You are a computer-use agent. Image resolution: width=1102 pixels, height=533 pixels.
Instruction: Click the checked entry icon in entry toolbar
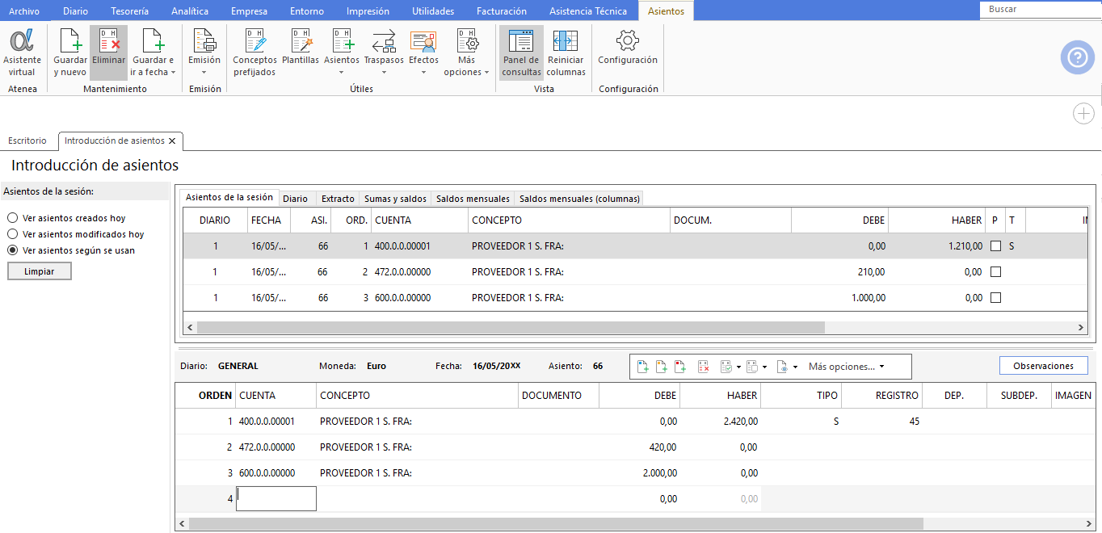726,367
